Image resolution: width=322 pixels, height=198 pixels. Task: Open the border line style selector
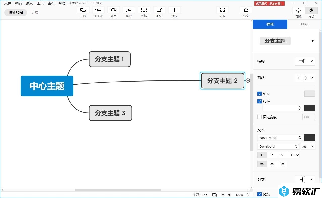pyautogui.click(x=283, y=108)
